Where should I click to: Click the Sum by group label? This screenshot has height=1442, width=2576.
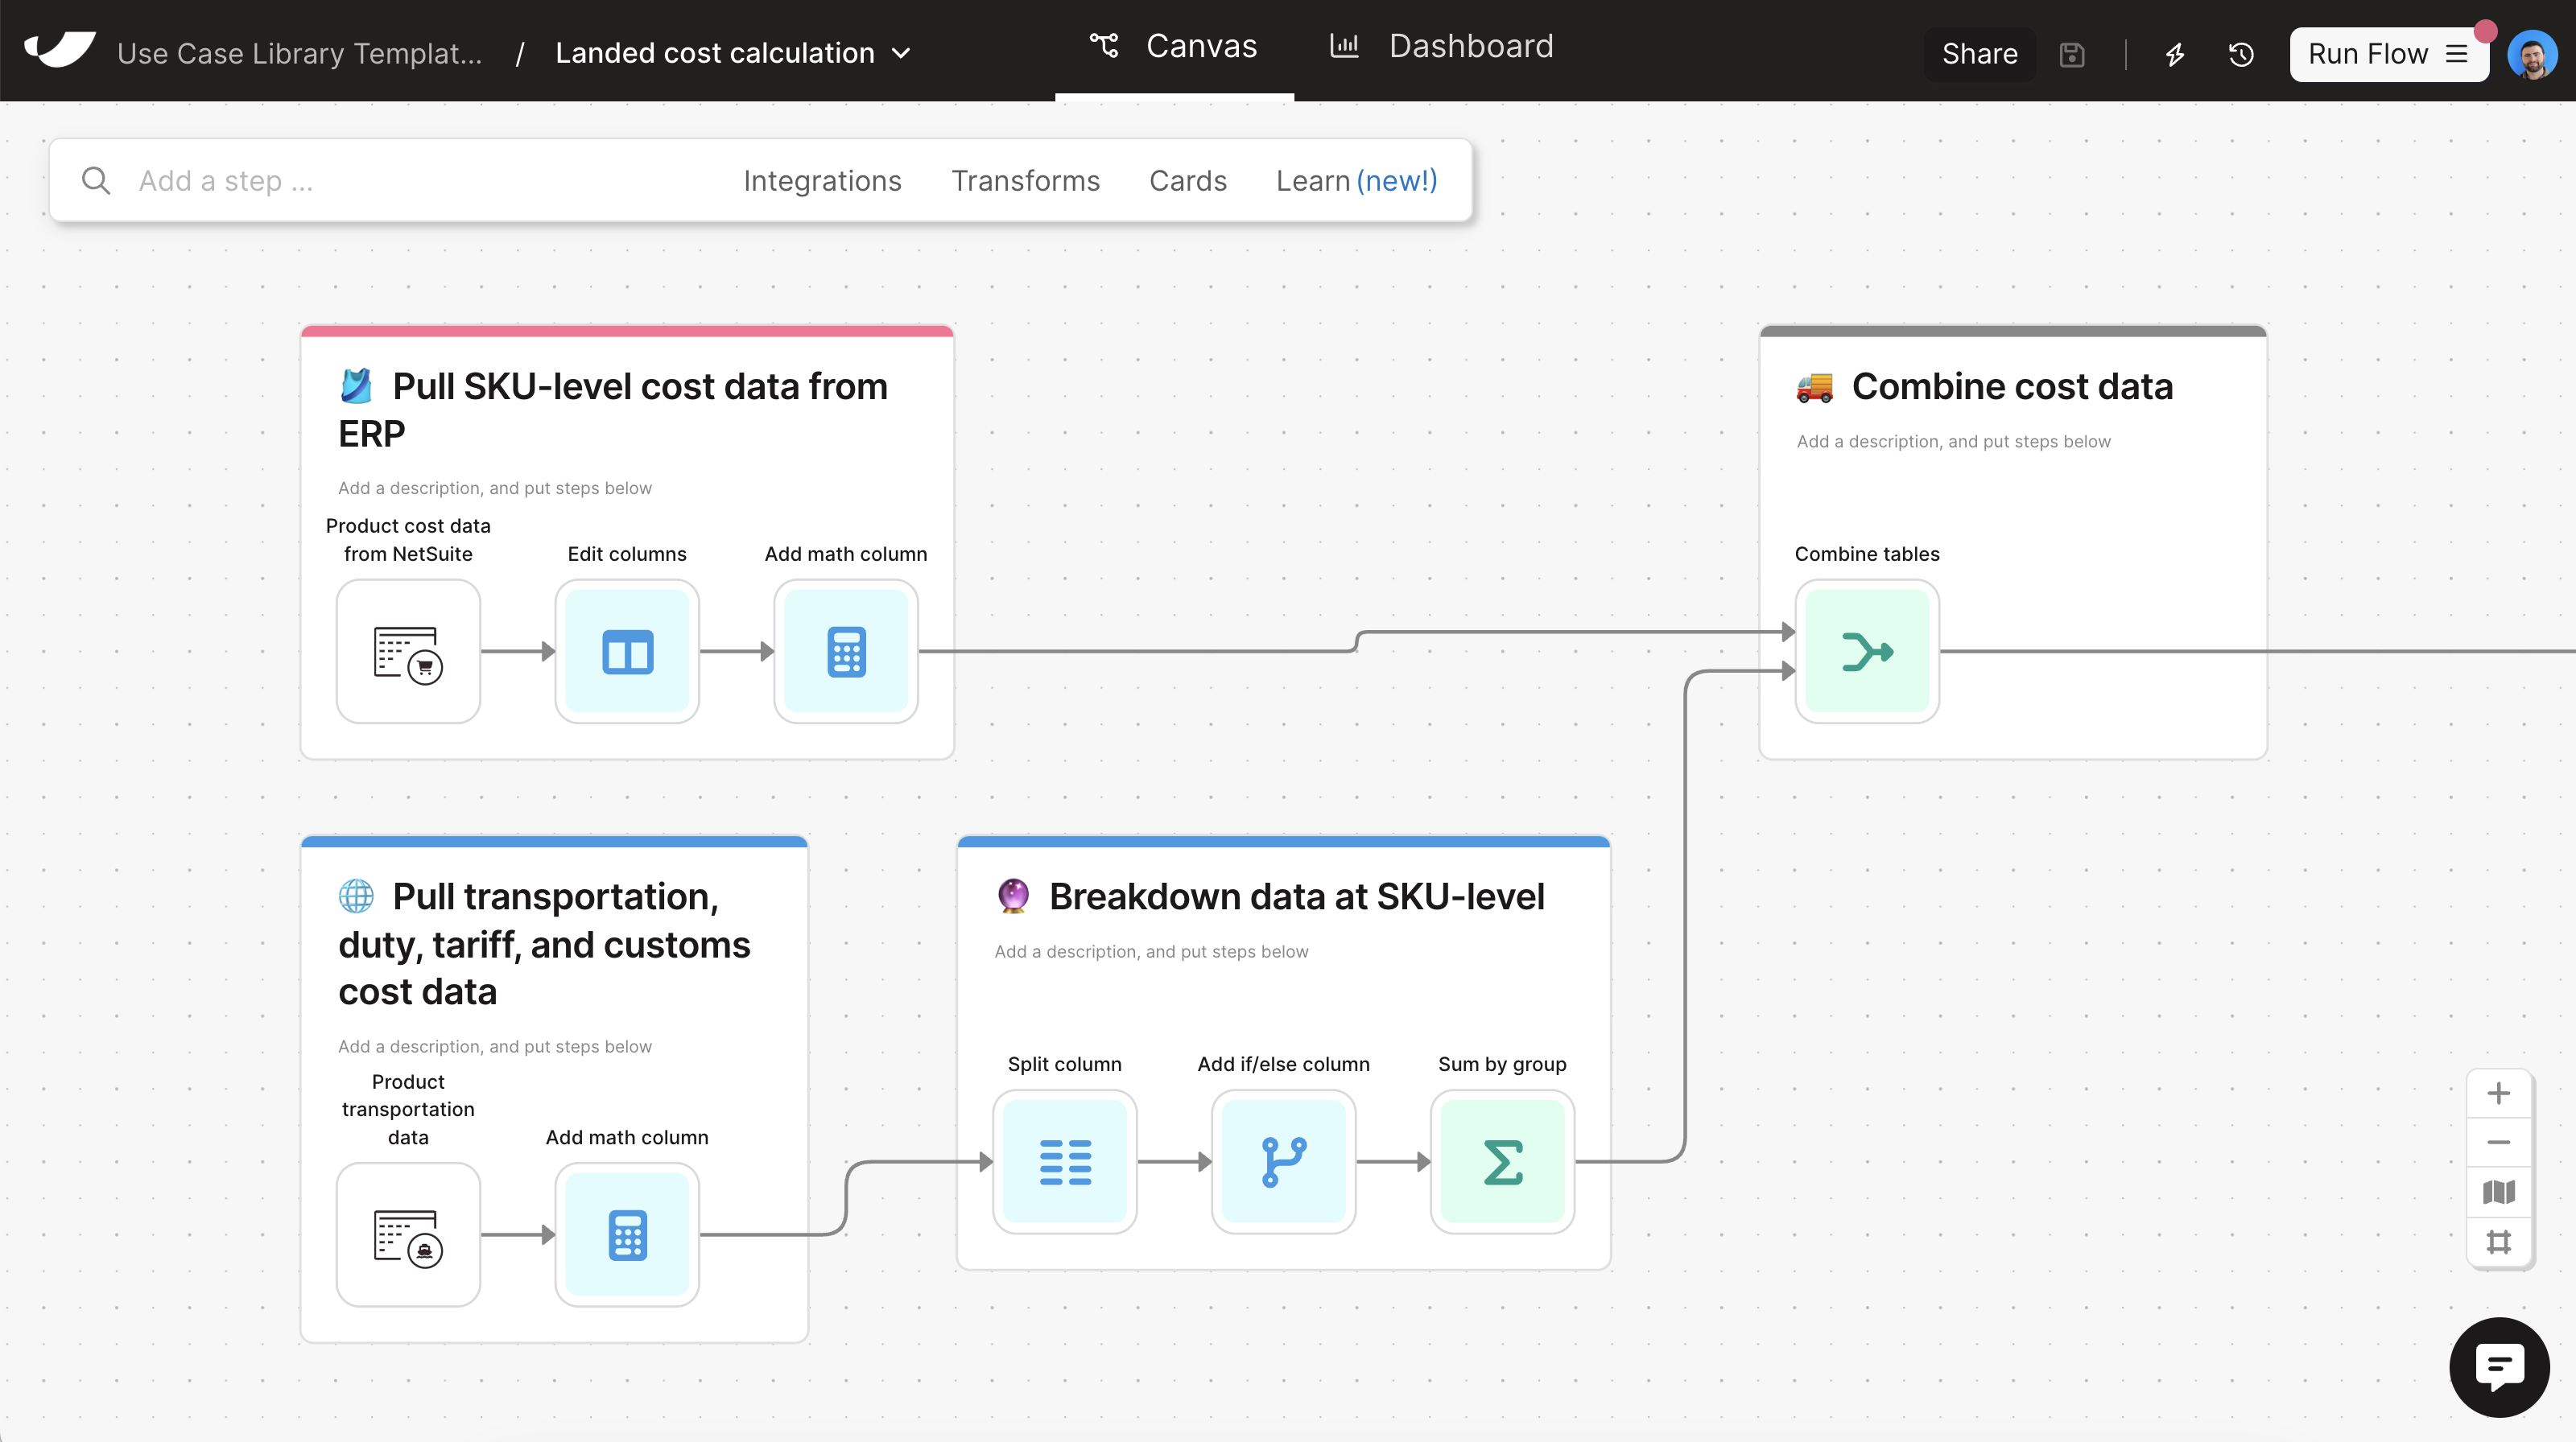tap(1502, 1065)
